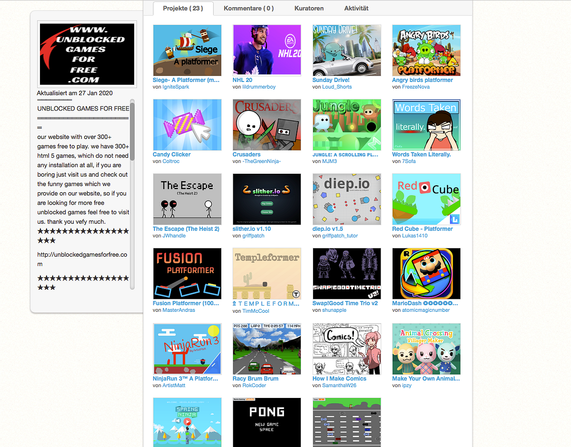Open the Kuratoren tab

point(308,8)
